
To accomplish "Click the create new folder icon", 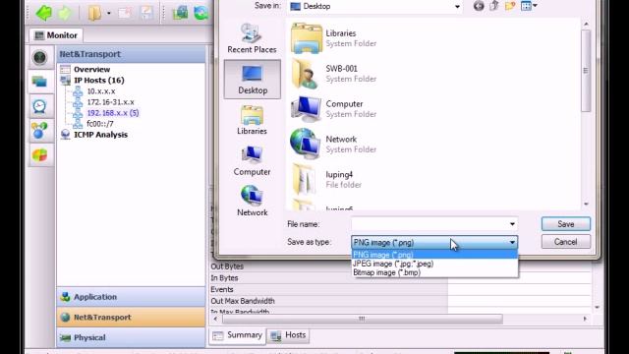I will (510, 6).
